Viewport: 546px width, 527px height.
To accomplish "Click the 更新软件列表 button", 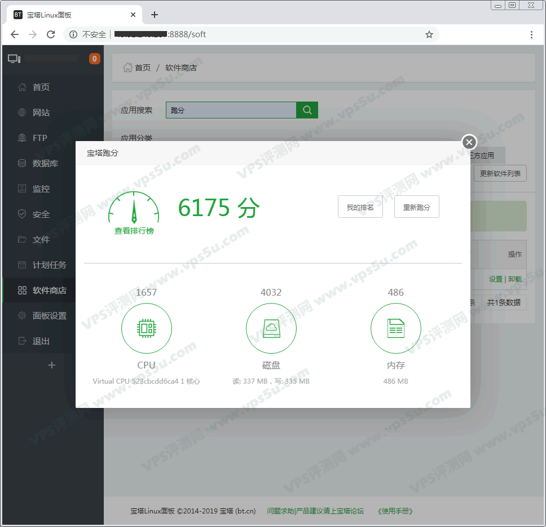I will (x=500, y=173).
